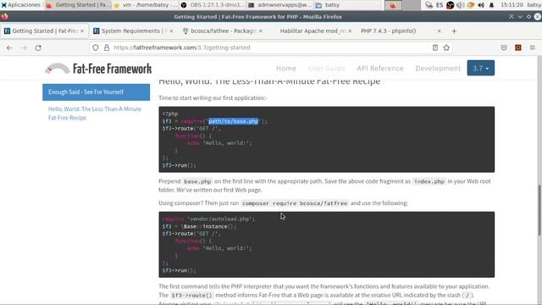Open the User Guide nav link

tap(326, 69)
